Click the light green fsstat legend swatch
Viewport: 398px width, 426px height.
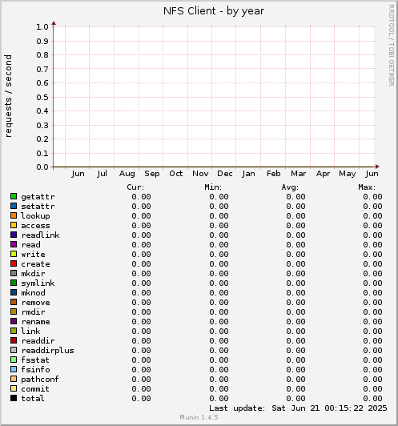tap(14, 360)
